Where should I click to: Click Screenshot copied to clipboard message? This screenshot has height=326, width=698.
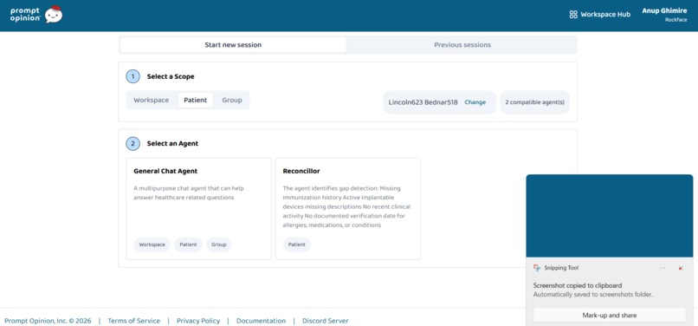pos(578,285)
